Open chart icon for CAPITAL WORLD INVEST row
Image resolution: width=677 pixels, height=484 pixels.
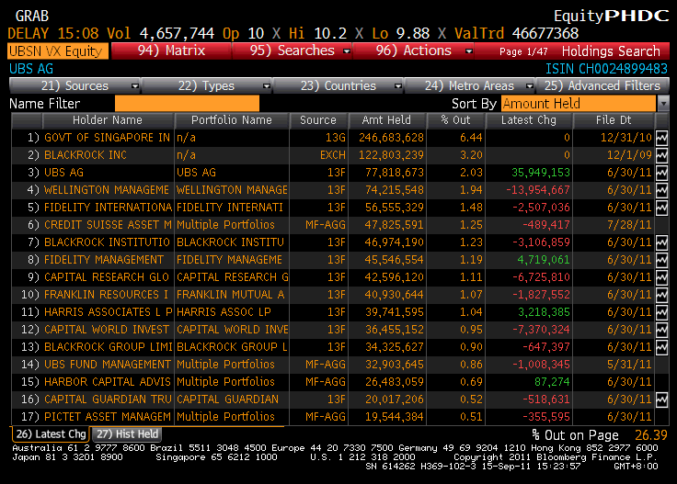pos(661,330)
